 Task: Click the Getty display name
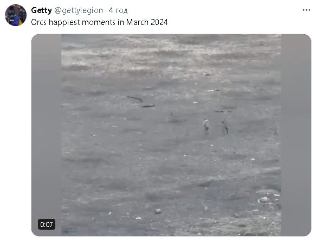pos(41,10)
